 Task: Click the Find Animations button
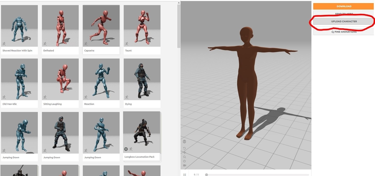pyautogui.click(x=344, y=32)
